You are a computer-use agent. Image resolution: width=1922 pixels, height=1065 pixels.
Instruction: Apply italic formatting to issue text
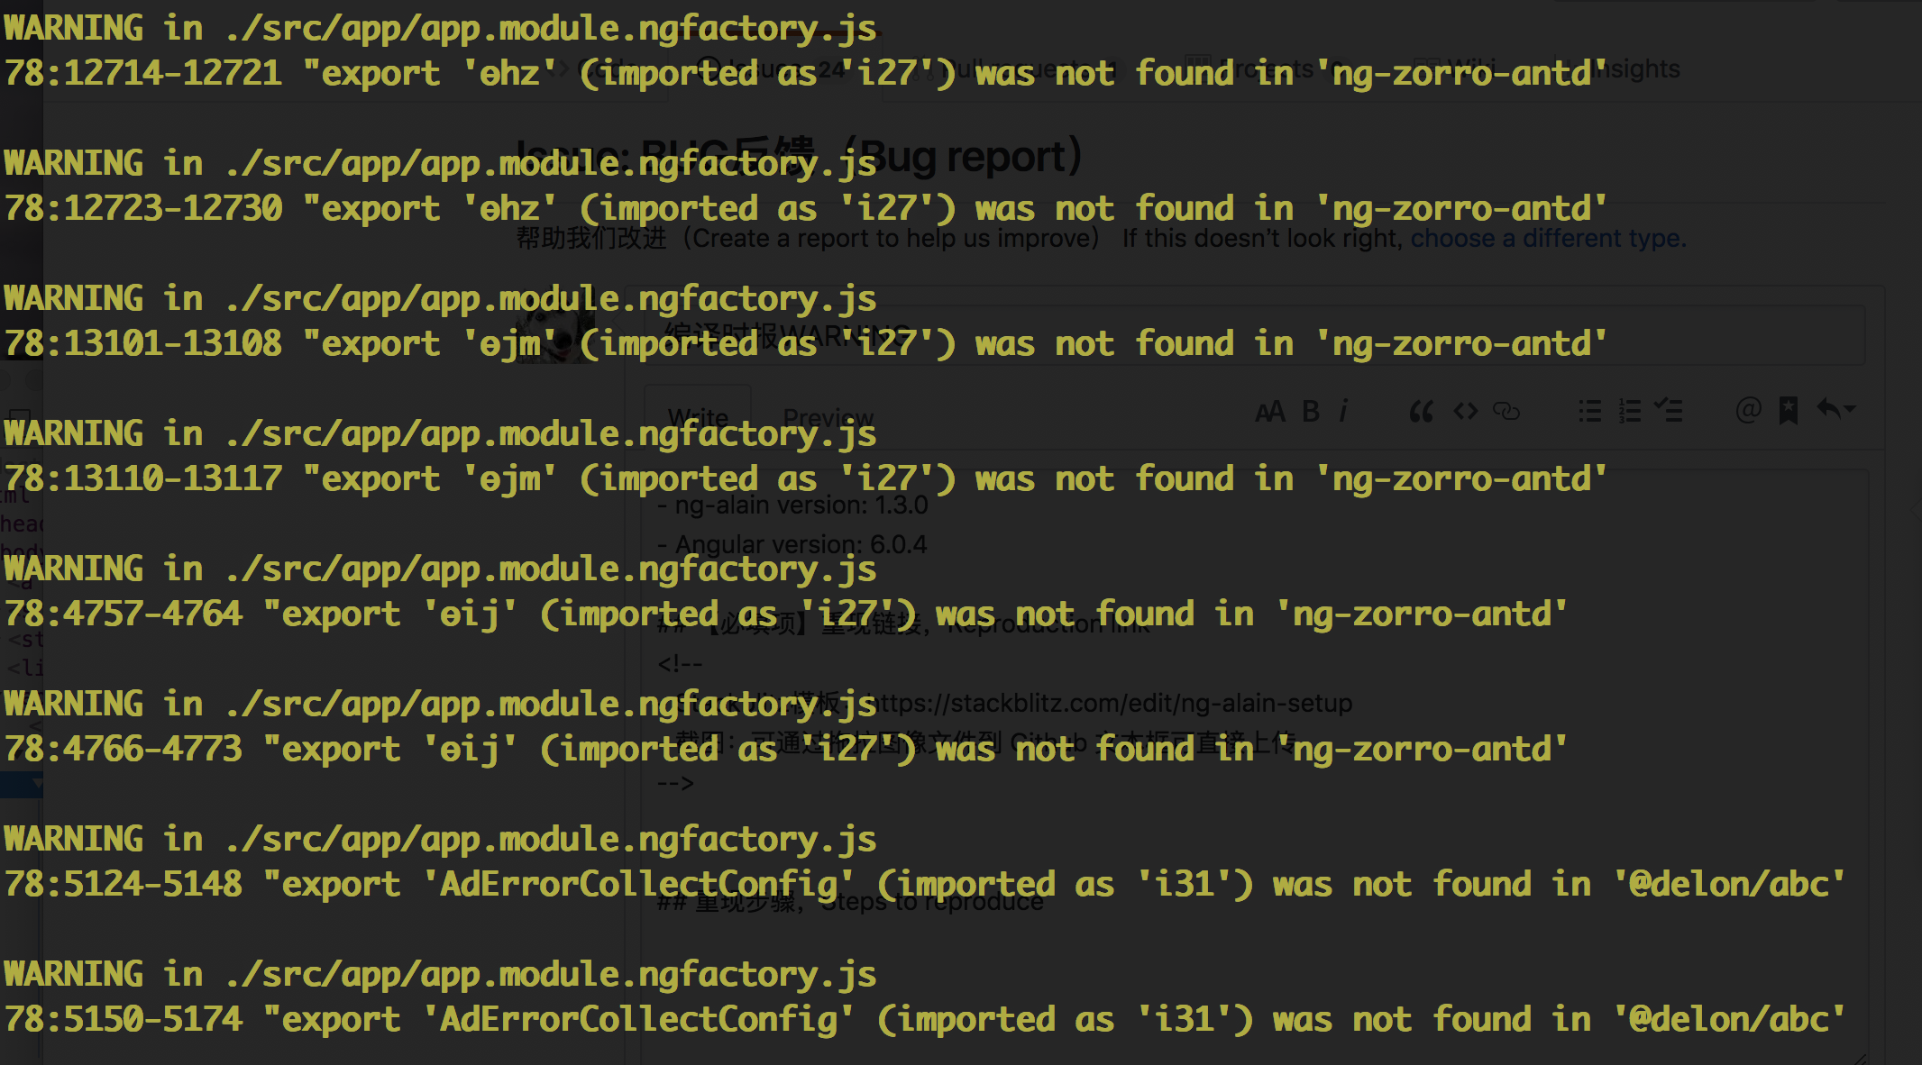coord(1343,412)
